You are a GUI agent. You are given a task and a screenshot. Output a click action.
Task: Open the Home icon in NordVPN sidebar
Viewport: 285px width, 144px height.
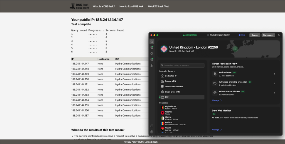tap(152, 42)
